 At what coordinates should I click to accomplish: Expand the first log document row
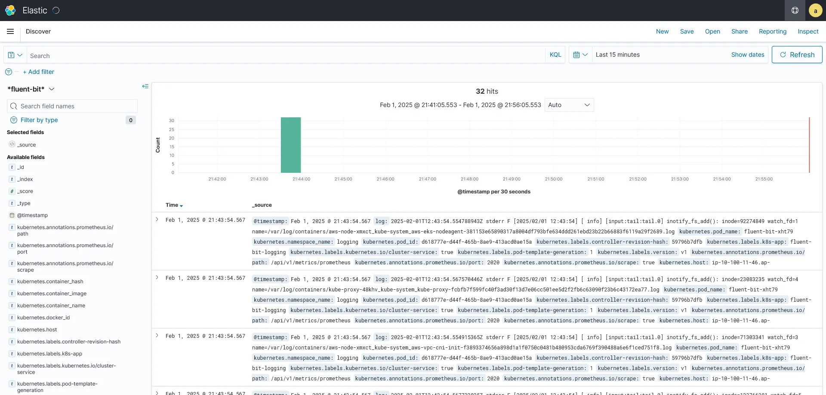[x=157, y=220]
